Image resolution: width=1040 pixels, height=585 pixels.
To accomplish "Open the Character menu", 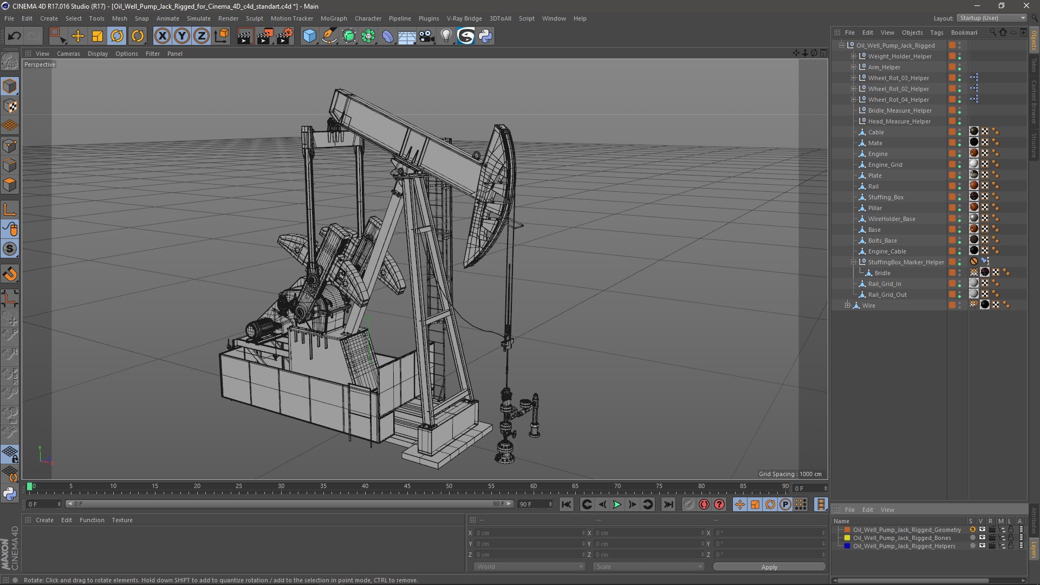I will [x=368, y=18].
